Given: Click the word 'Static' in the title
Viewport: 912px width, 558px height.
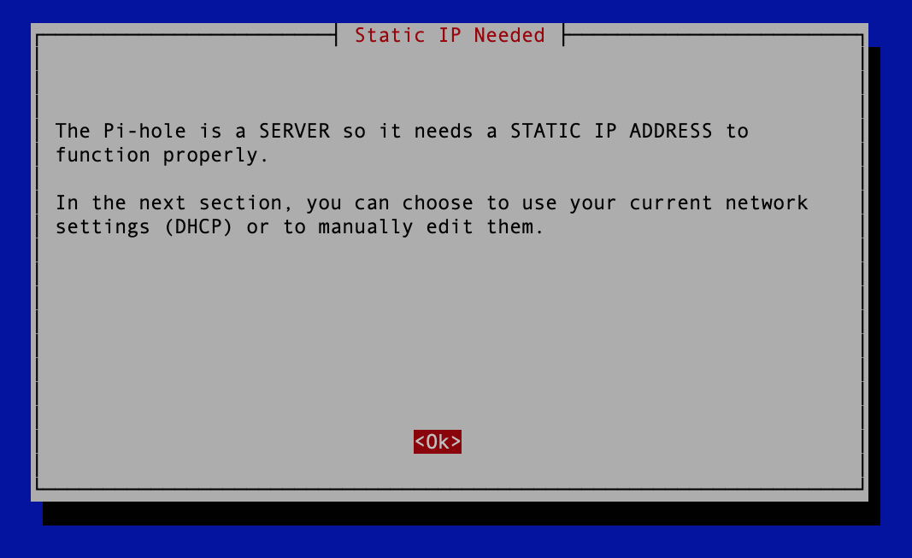Looking at the screenshot, I should pyautogui.click(x=390, y=35).
